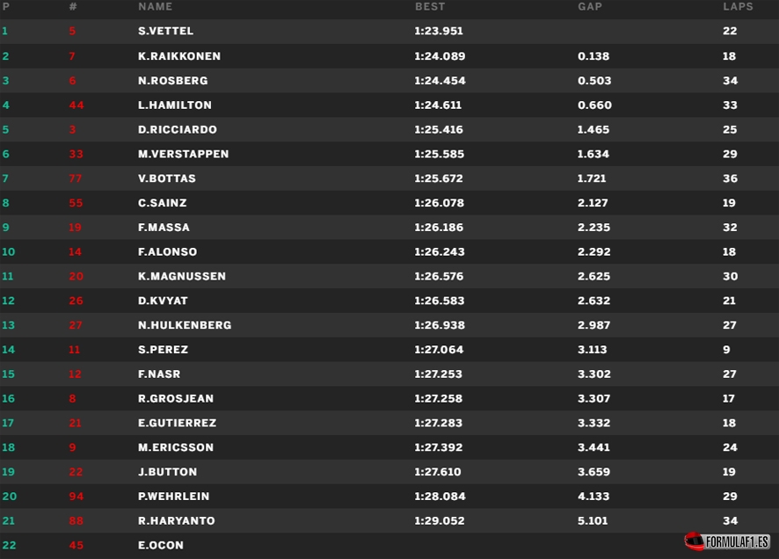Select driver name S.VETTEL

pyautogui.click(x=165, y=31)
